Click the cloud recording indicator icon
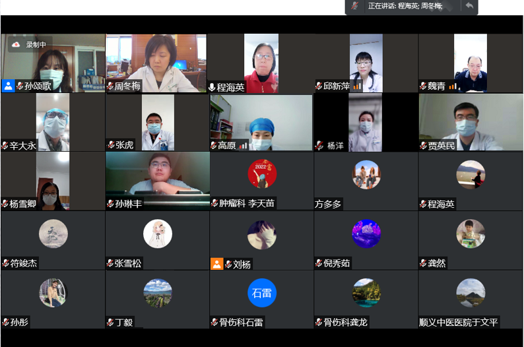 (16, 44)
